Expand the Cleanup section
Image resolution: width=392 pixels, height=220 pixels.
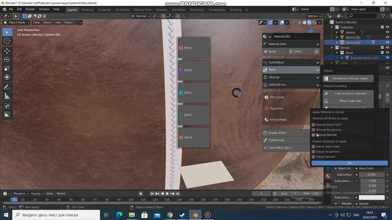point(292,78)
